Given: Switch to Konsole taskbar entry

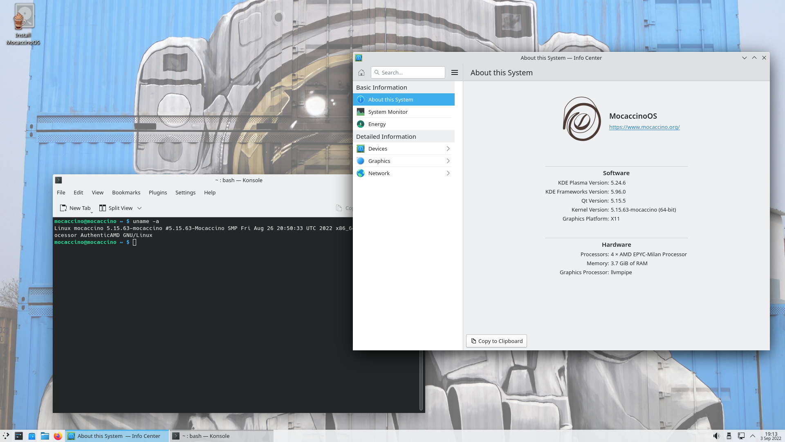Looking at the screenshot, I should point(222,436).
